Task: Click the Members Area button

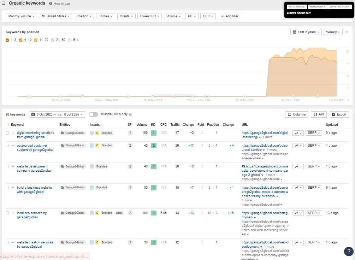Action: [318, 7]
